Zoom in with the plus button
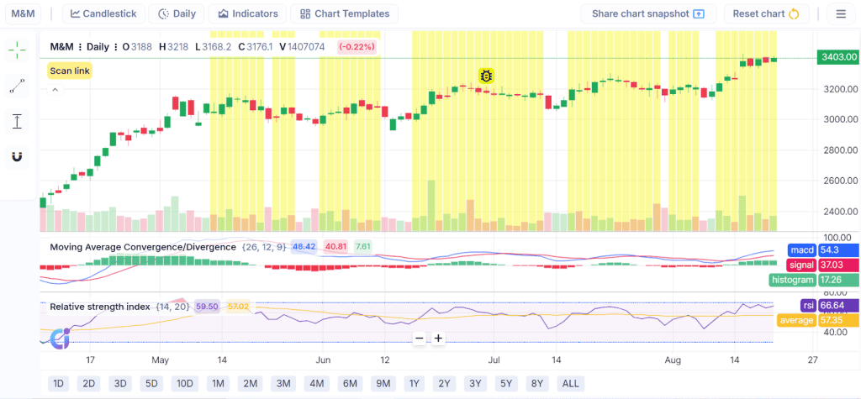861x399 pixels. (x=438, y=338)
